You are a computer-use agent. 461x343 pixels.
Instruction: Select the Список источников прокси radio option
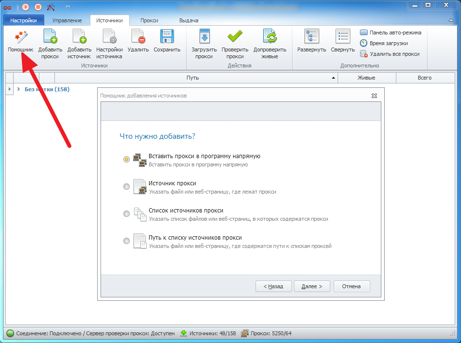coord(127,213)
